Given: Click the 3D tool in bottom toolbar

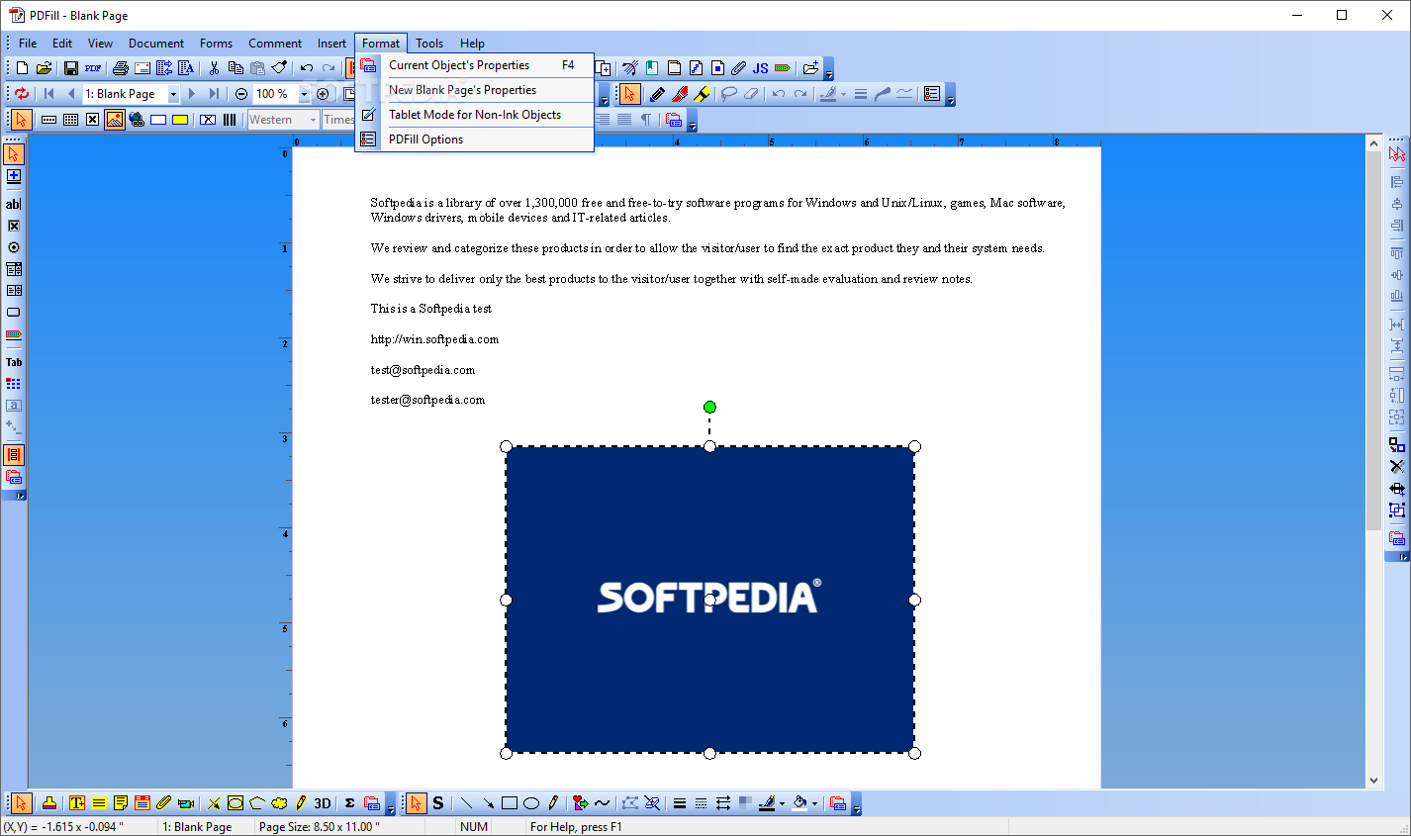Looking at the screenshot, I should coord(323,803).
